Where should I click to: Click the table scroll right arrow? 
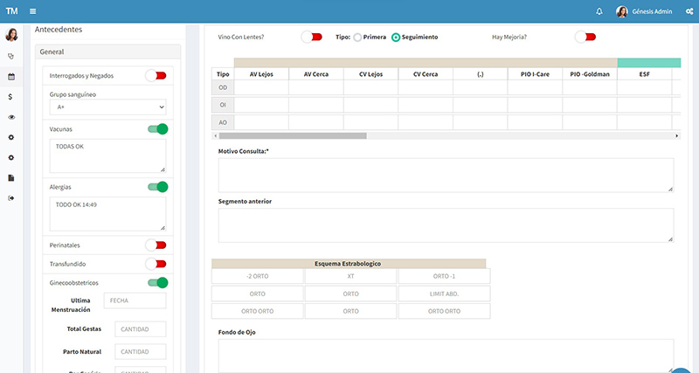coord(676,136)
